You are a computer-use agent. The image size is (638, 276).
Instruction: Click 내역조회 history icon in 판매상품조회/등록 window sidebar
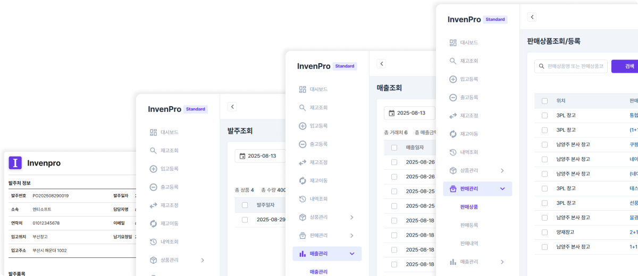click(x=453, y=152)
